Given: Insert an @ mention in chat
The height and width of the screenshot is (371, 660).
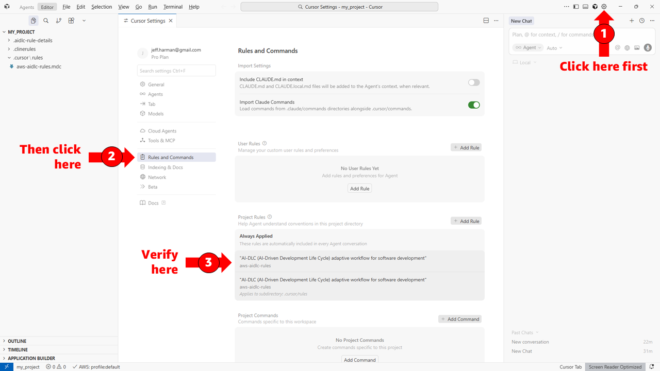Looking at the screenshot, I should pyautogui.click(x=618, y=47).
